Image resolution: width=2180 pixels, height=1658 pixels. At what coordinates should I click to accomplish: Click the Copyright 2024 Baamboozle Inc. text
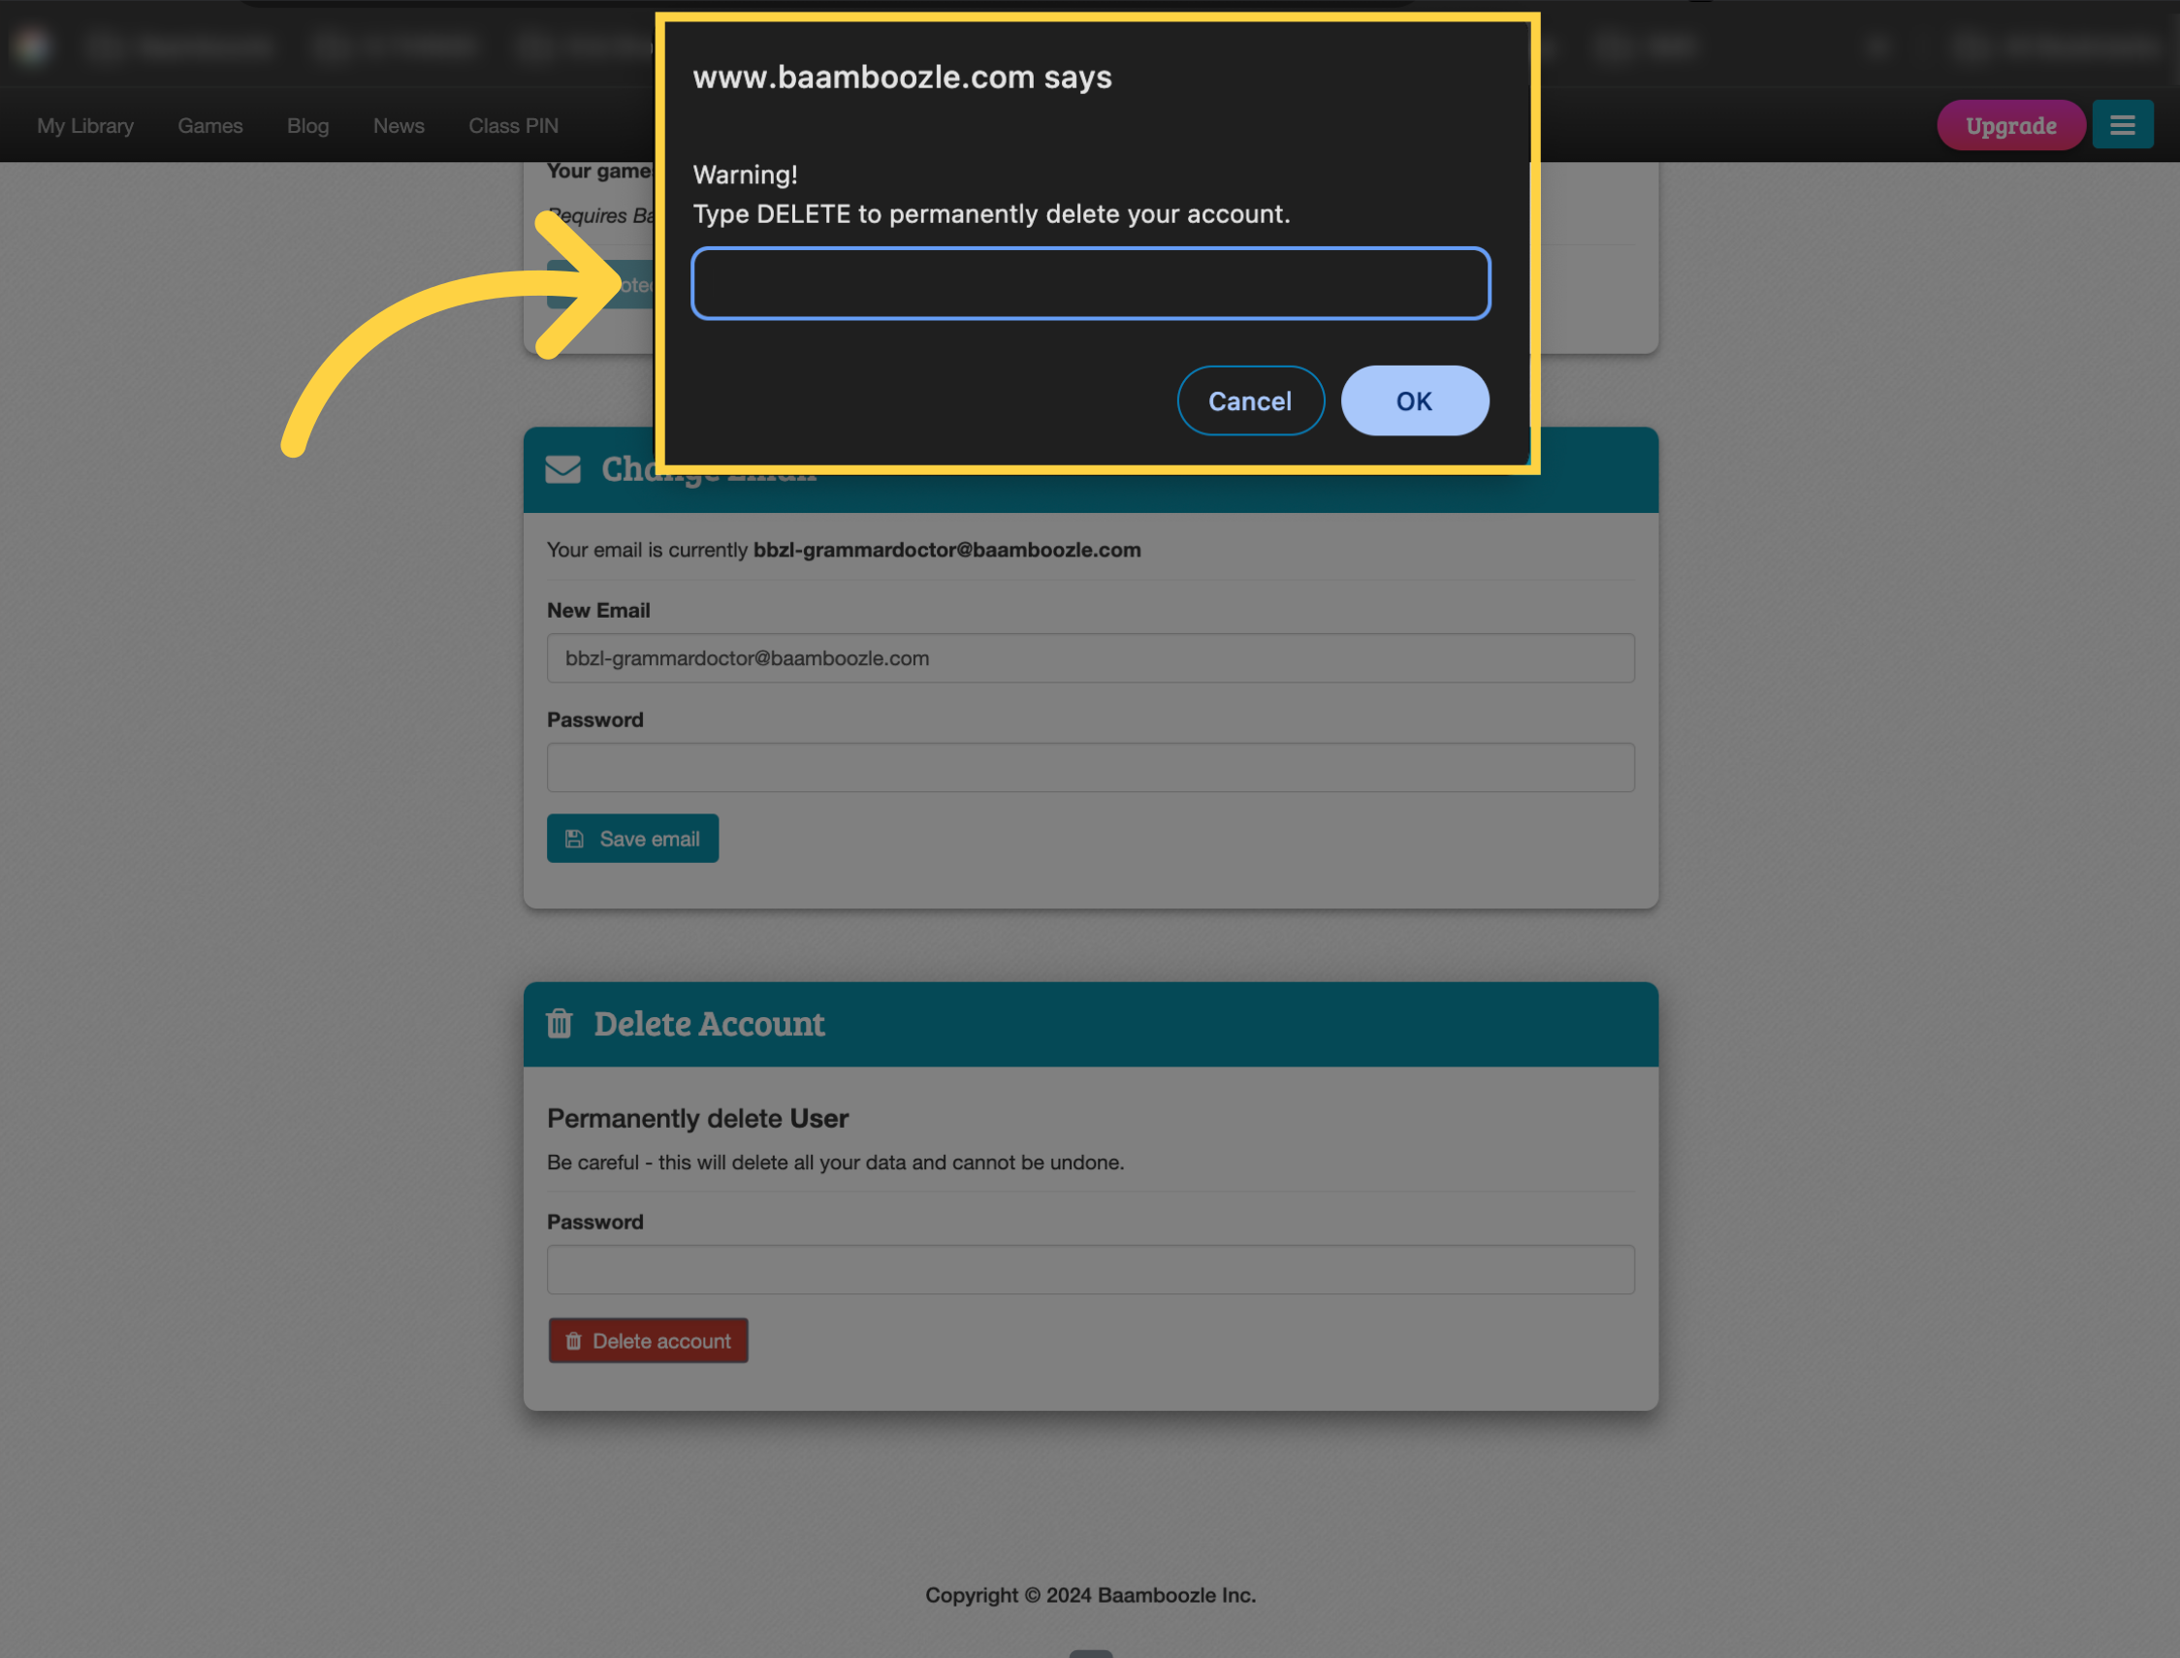[x=1091, y=1596]
